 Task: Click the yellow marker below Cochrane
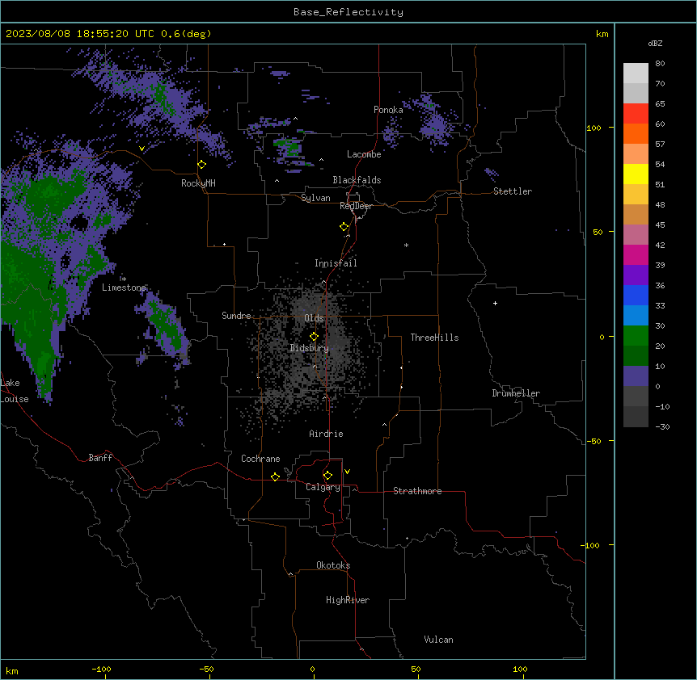[x=275, y=476]
